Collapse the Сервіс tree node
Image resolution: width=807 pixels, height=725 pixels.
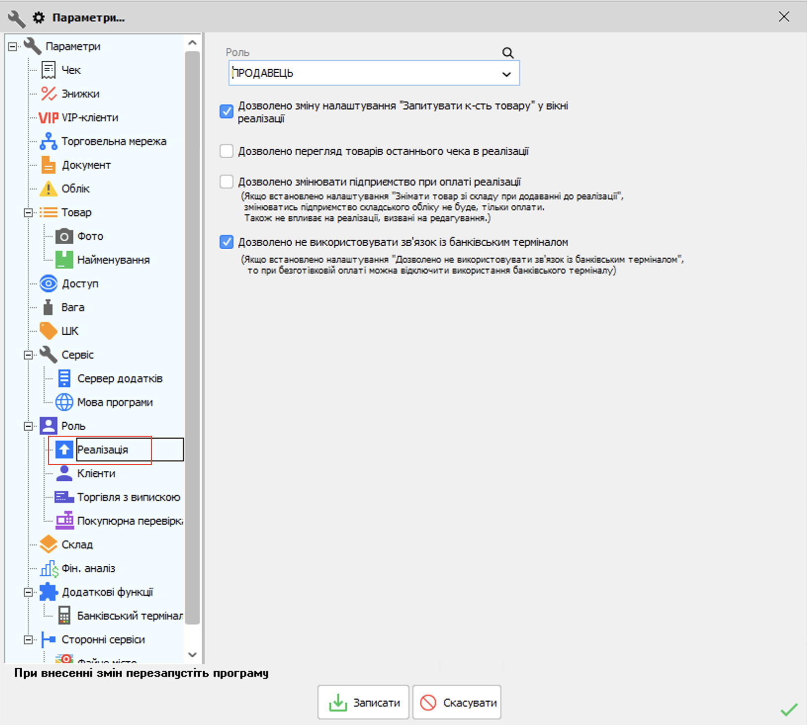point(28,355)
